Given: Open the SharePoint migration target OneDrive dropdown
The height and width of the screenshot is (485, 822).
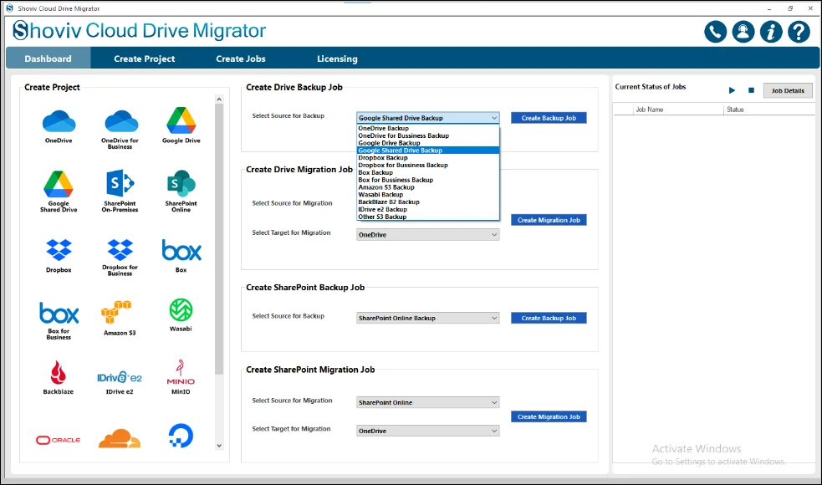Looking at the screenshot, I should click(x=428, y=431).
